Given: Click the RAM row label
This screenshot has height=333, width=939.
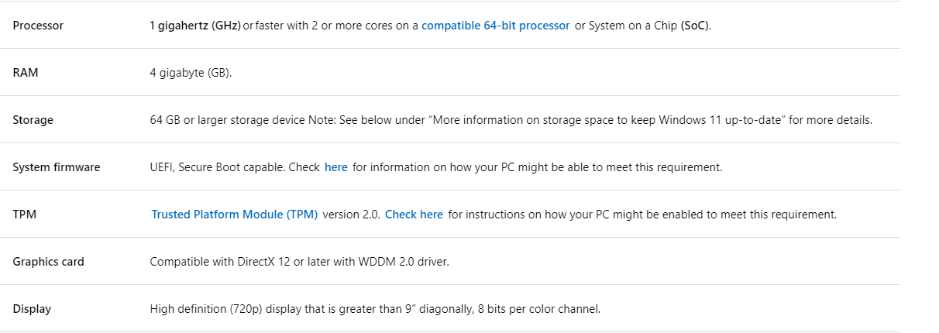Looking at the screenshot, I should [26, 73].
